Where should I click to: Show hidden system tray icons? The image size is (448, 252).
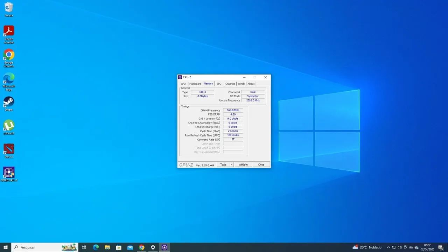pyautogui.click(x=388, y=247)
